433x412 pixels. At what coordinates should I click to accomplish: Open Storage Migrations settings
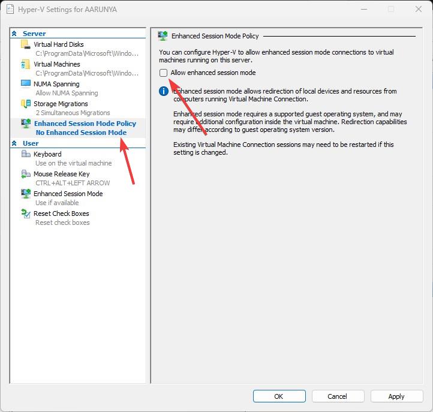(61, 104)
